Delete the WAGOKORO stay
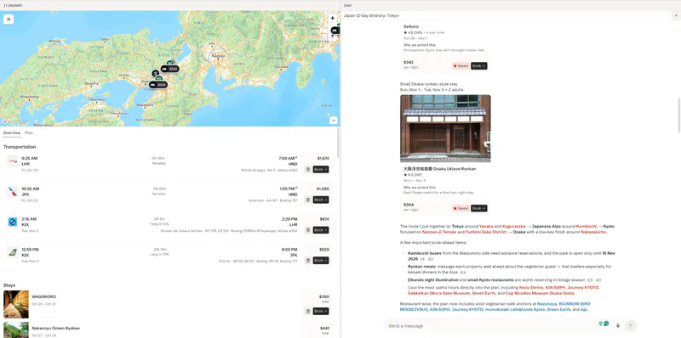 308,311
